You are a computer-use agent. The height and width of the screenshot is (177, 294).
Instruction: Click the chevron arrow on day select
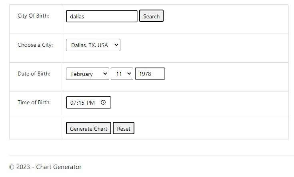pos(129,74)
